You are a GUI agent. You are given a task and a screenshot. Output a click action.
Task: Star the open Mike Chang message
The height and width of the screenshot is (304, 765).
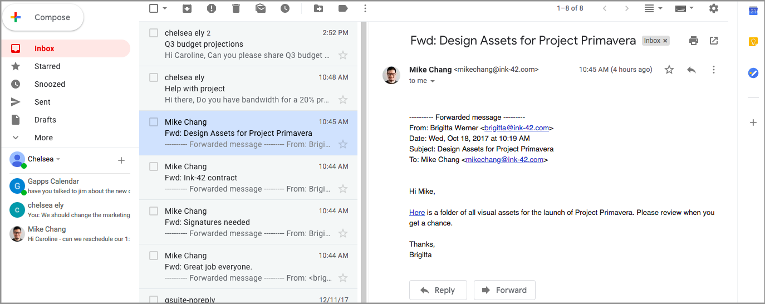[x=669, y=70]
